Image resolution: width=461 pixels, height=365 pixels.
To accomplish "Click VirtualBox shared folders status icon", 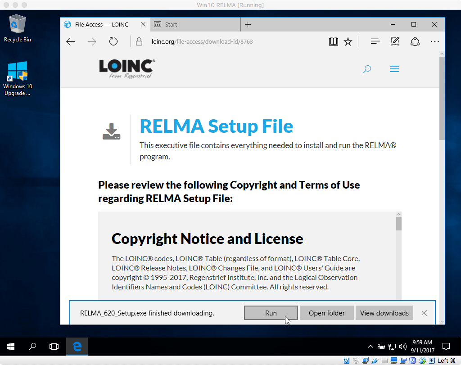I will pos(384,360).
